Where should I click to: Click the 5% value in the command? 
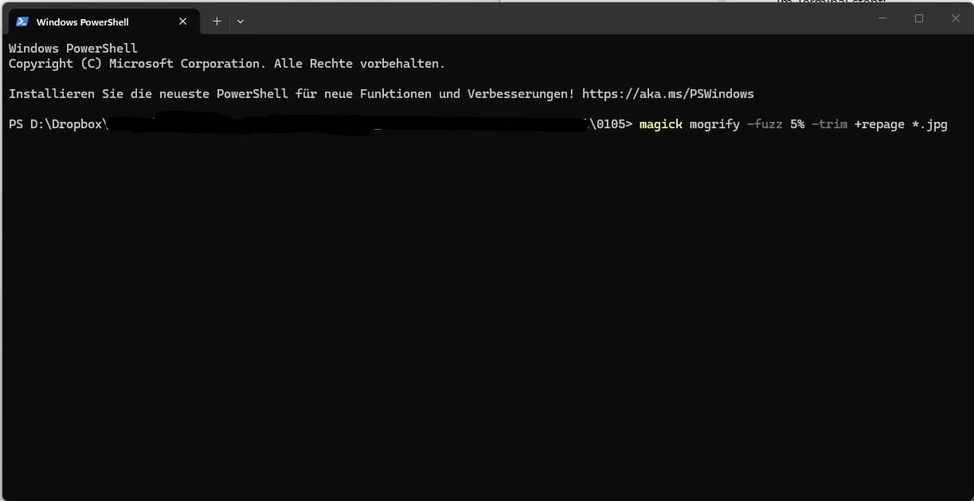coord(797,124)
